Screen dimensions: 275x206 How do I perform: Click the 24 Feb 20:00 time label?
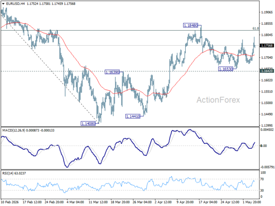pos(54,202)
